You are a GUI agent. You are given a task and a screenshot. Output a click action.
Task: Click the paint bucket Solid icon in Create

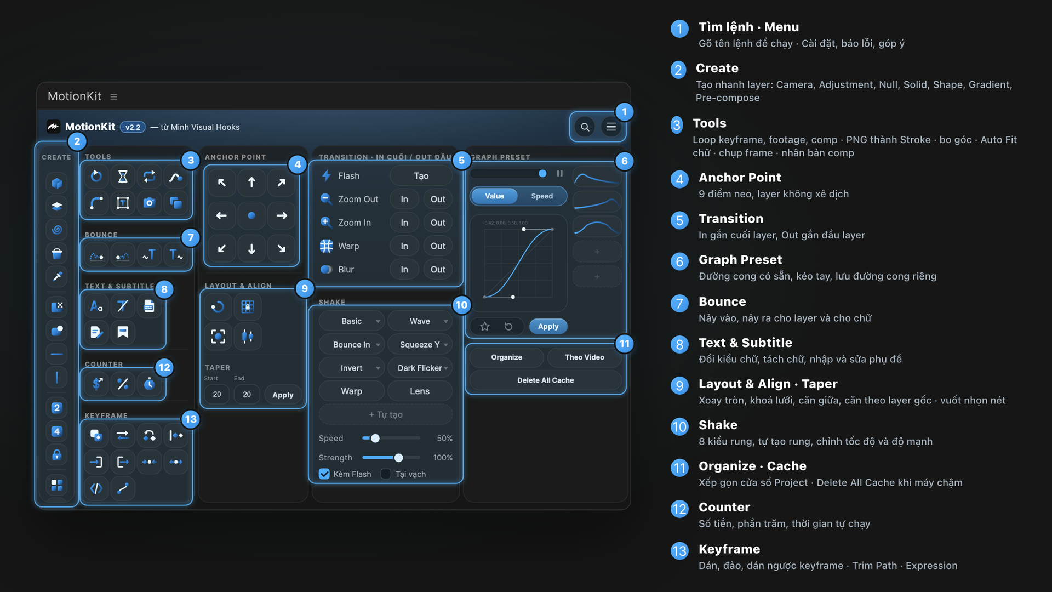(57, 253)
